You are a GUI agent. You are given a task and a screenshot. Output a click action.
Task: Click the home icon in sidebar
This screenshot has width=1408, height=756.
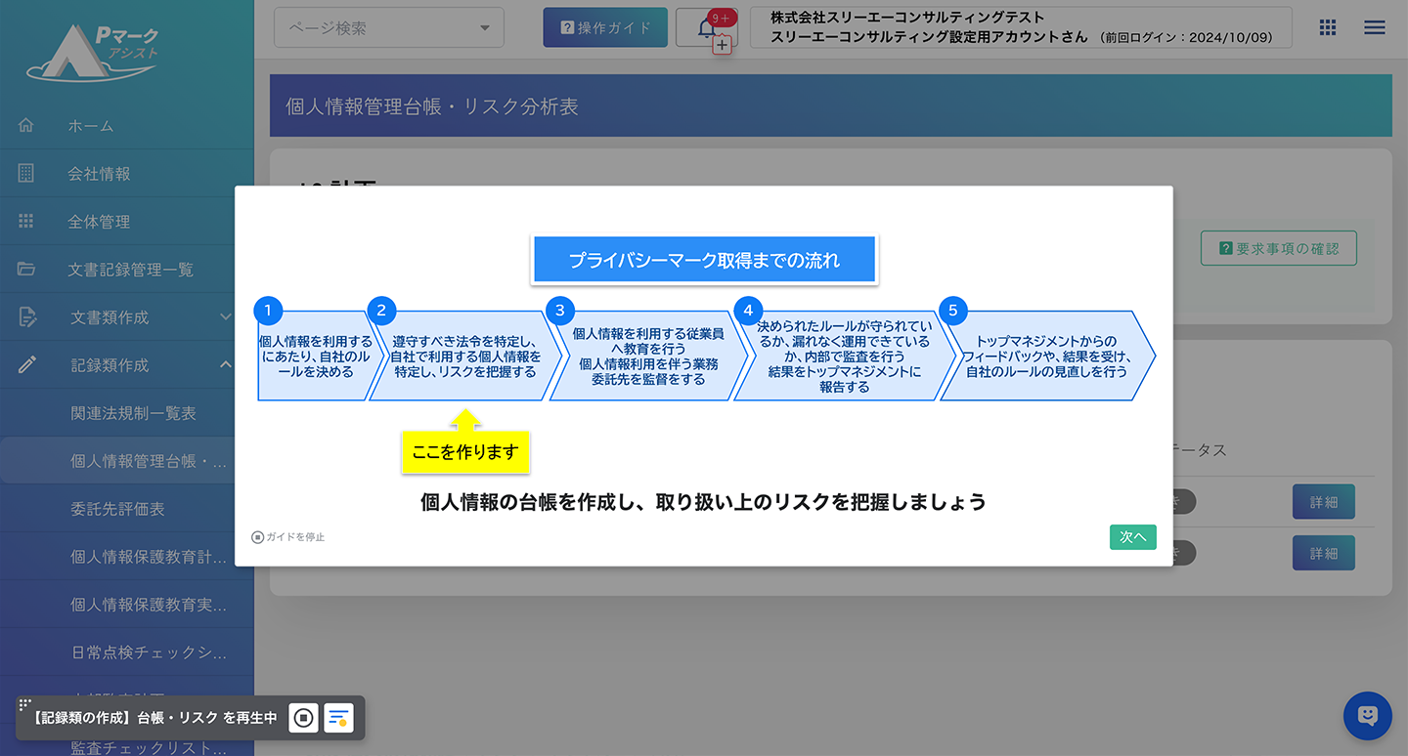(26, 125)
